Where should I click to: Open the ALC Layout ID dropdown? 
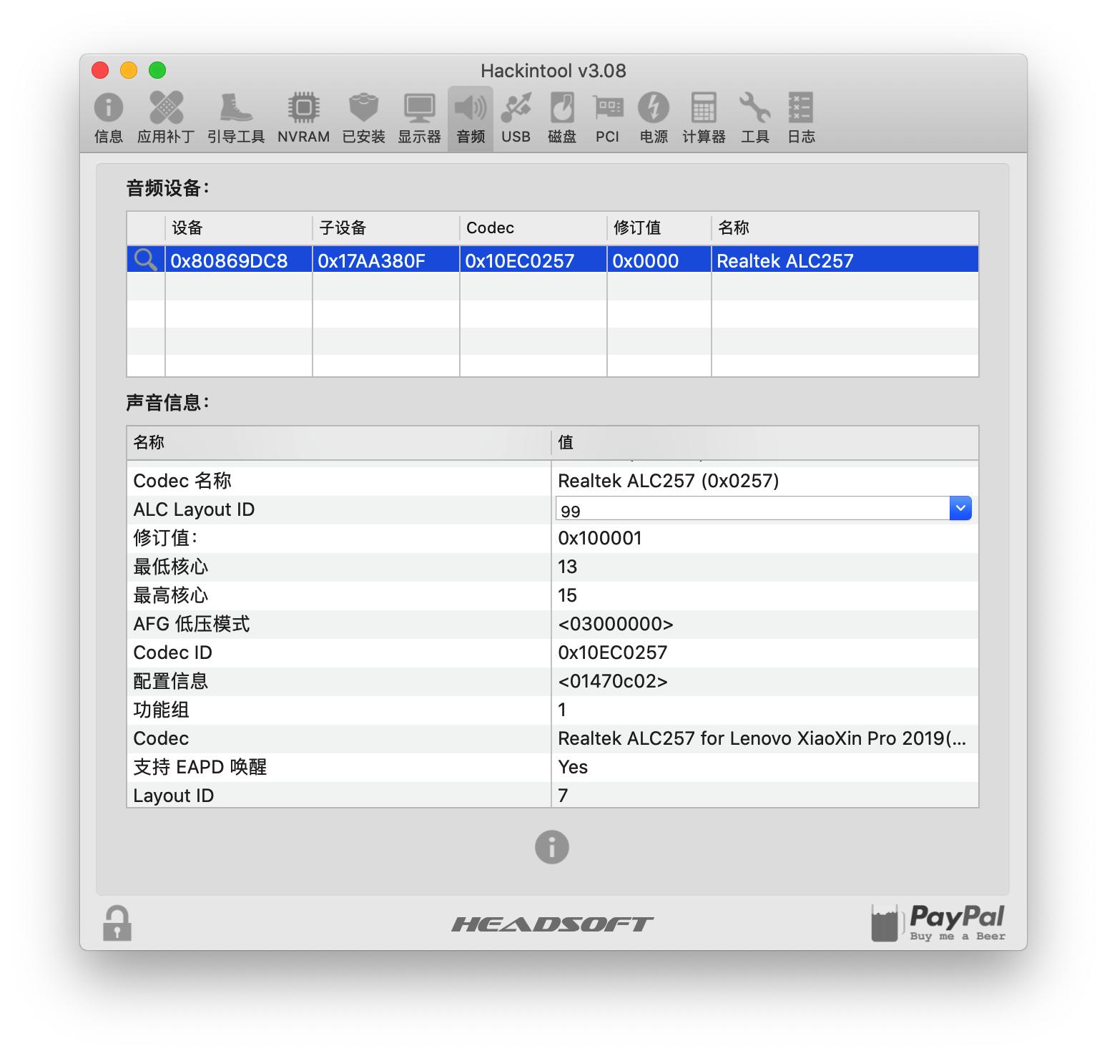point(960,508)
